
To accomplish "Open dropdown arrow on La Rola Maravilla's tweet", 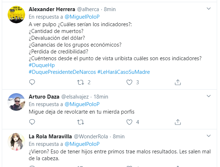I will (209, 136).
